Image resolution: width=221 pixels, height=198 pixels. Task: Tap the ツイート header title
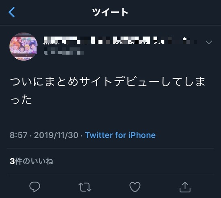pos(110,12)
